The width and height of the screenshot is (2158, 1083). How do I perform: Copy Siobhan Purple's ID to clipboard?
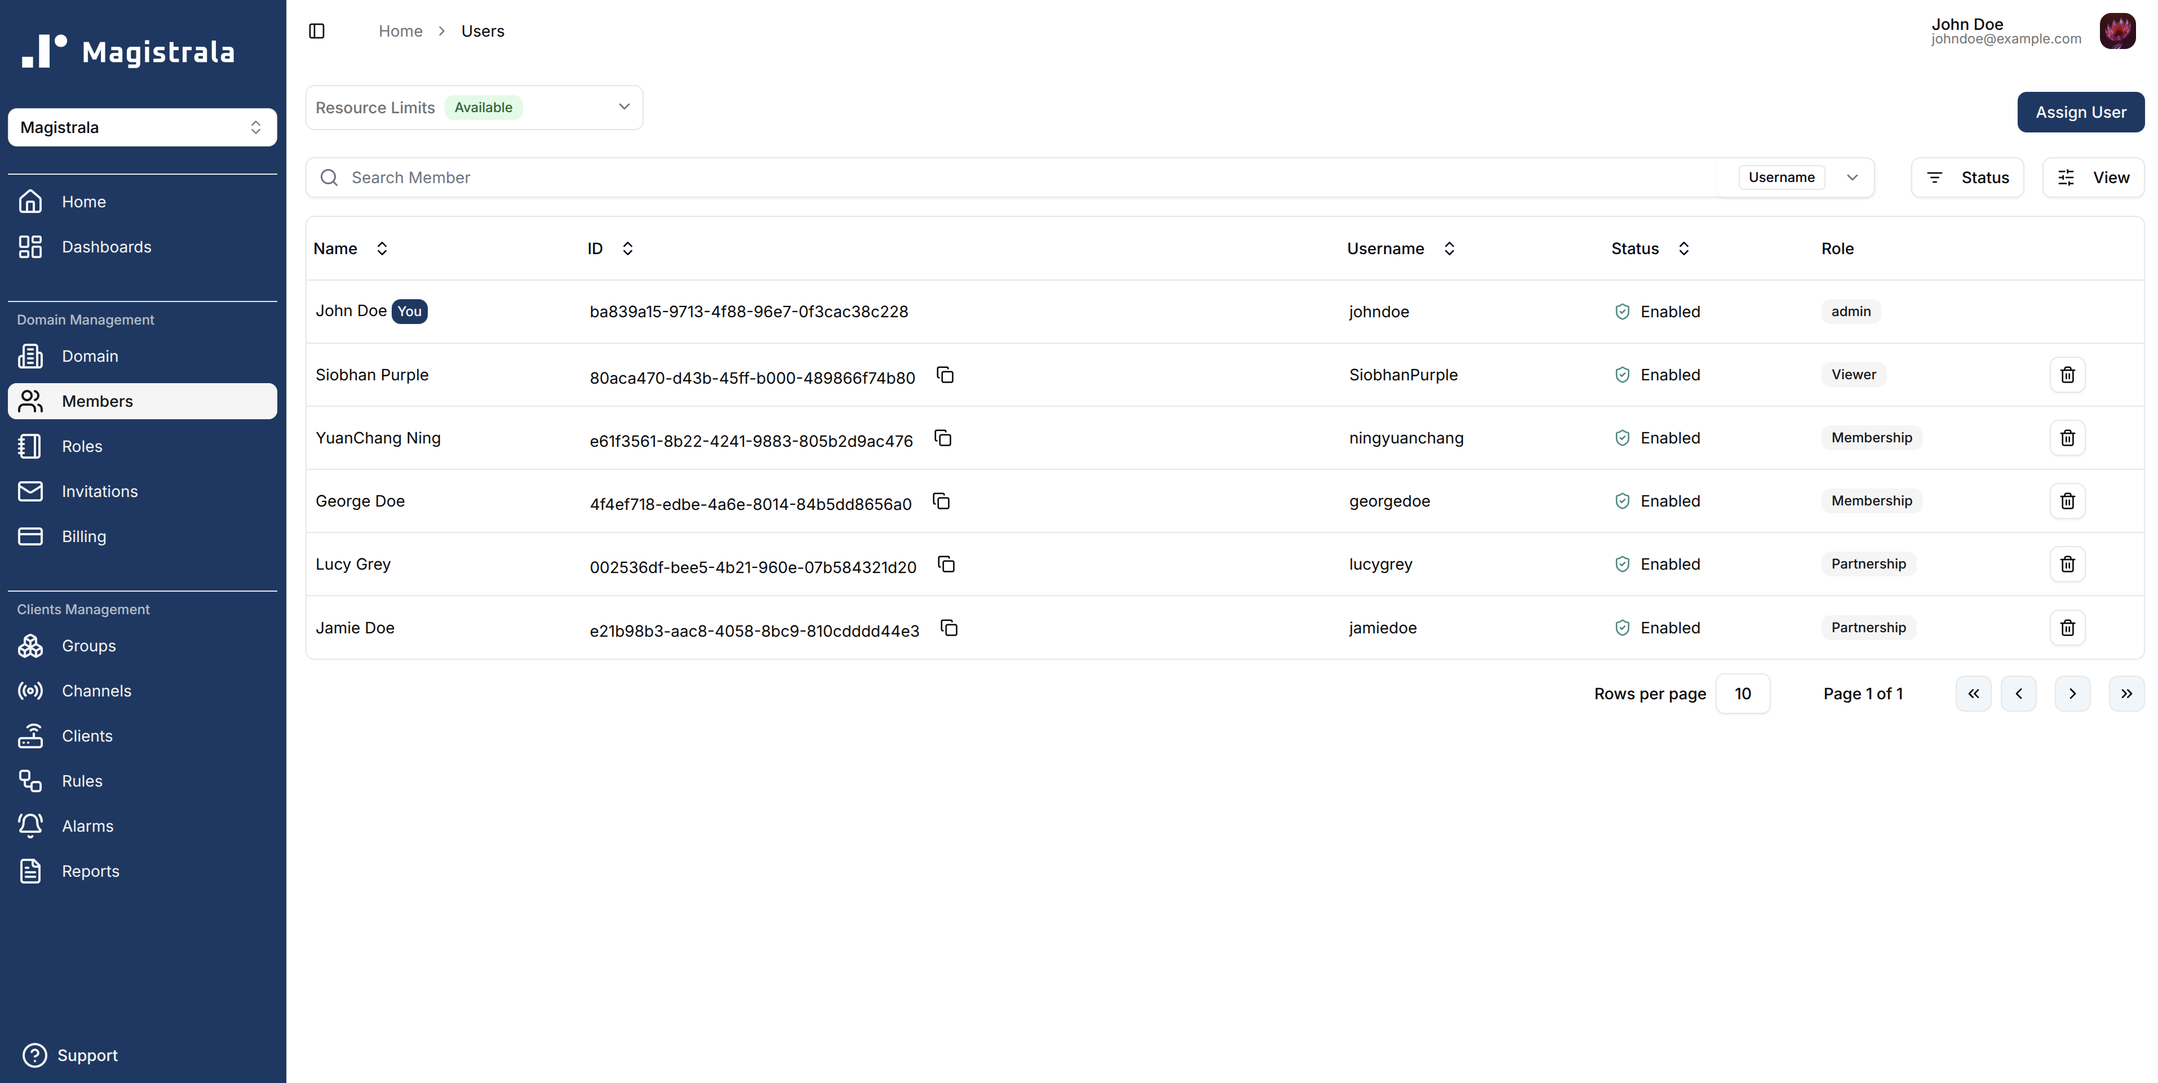(x=945, y=375)
